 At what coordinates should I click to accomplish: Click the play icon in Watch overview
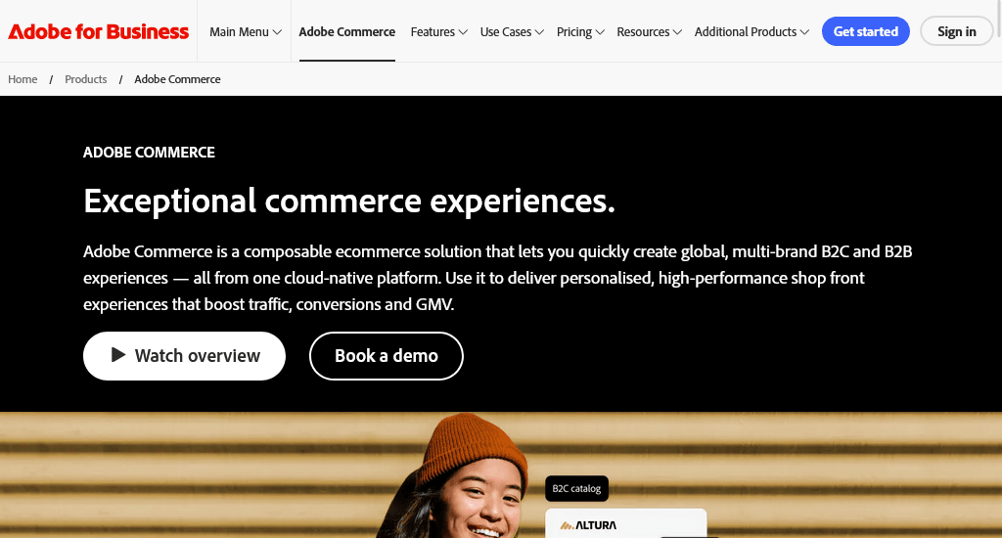click(x=118, y=355)
